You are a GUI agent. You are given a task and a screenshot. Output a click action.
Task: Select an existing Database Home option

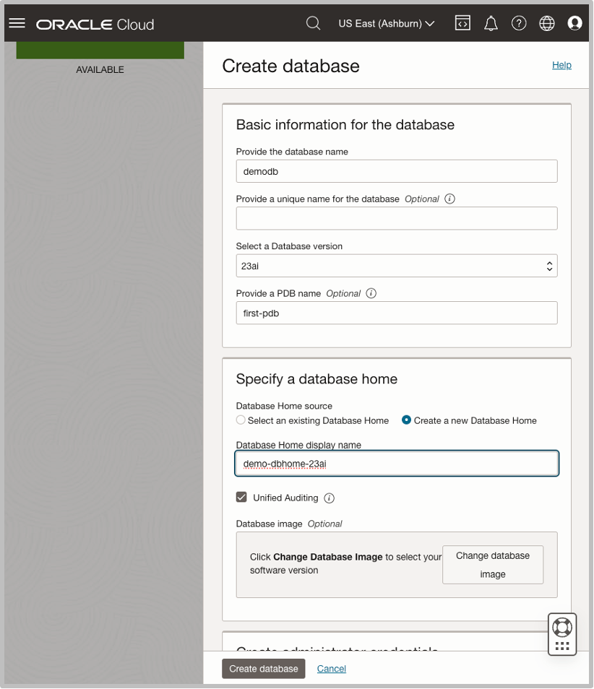240,420
